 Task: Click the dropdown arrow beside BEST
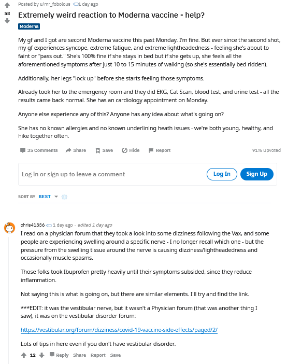point(56,197)
